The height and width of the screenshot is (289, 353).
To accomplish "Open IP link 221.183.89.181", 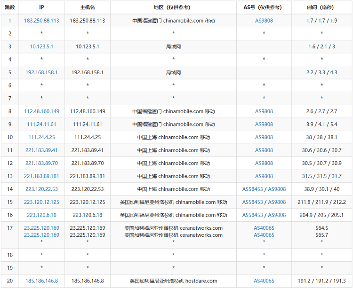I will [x=41, y=176].
